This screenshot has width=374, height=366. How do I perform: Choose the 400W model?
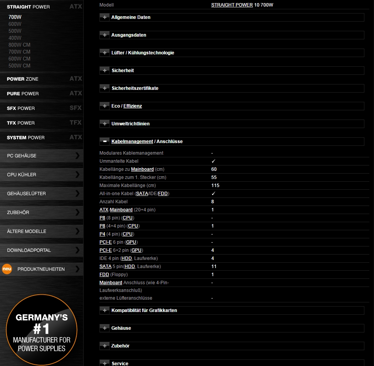[x=15, y=38]
